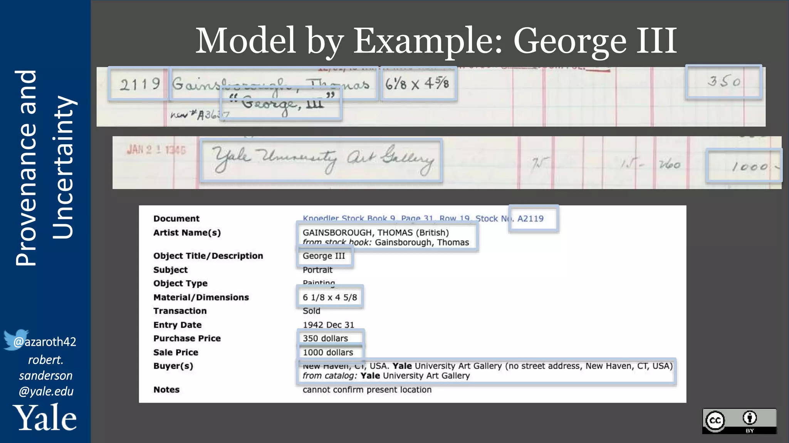Click the Yale logo in sidebar
This screenshot has height=443, width=789.
click(45, 418)
